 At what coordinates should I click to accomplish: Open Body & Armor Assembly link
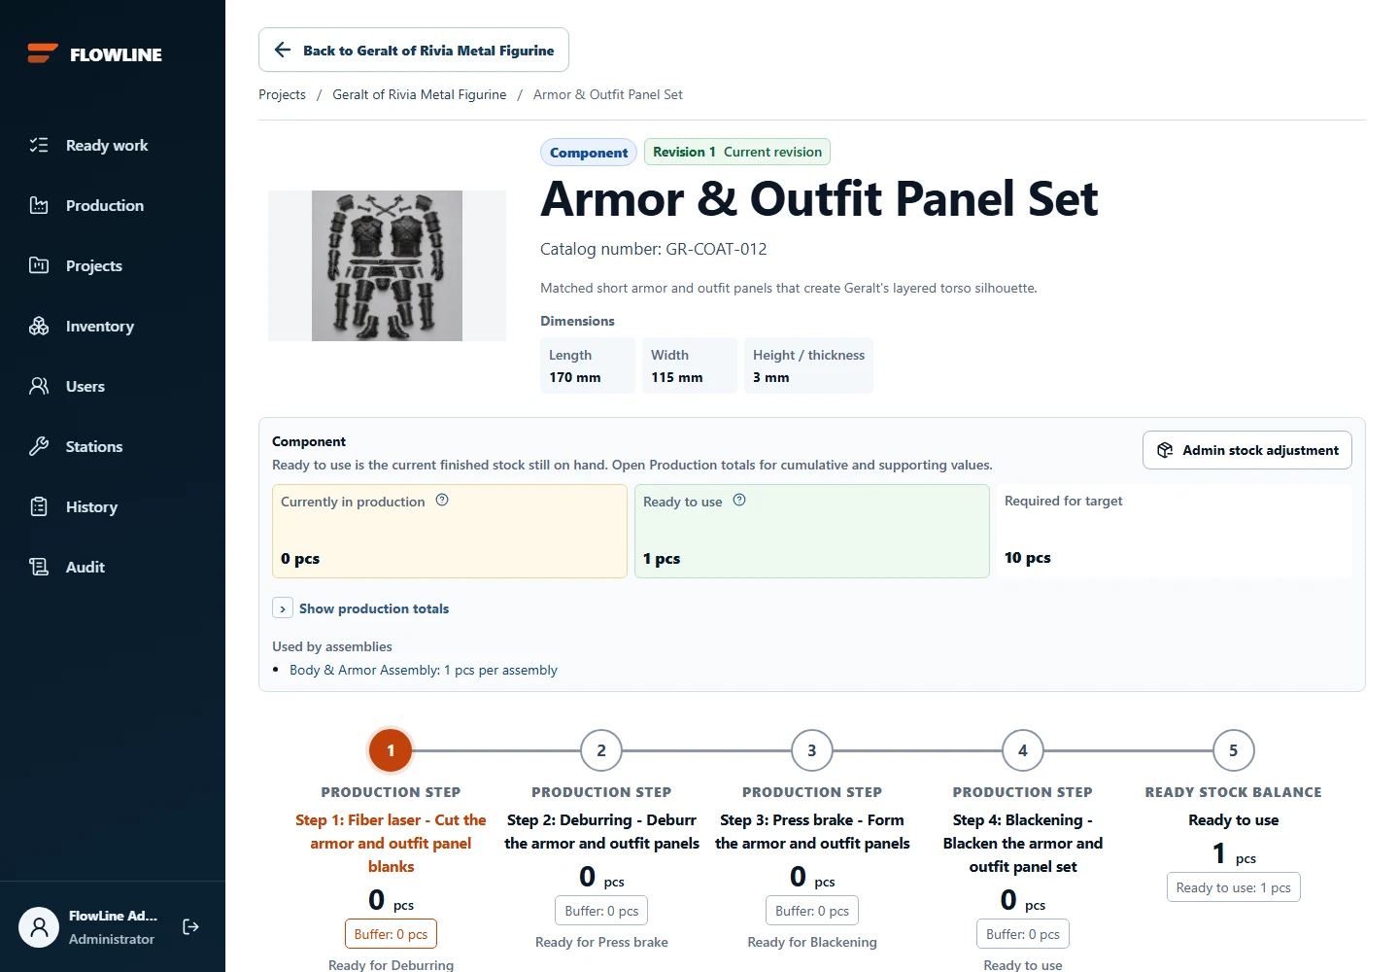pyautogui.click(x=424, y=670)
